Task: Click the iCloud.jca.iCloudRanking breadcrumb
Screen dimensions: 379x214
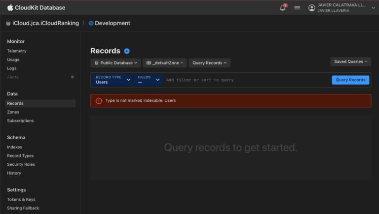Action: 46,23
